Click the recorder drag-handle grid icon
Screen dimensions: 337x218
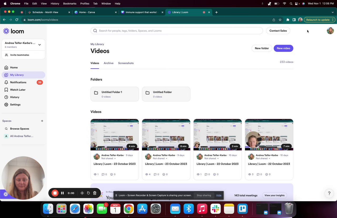[x=82, y=193]
